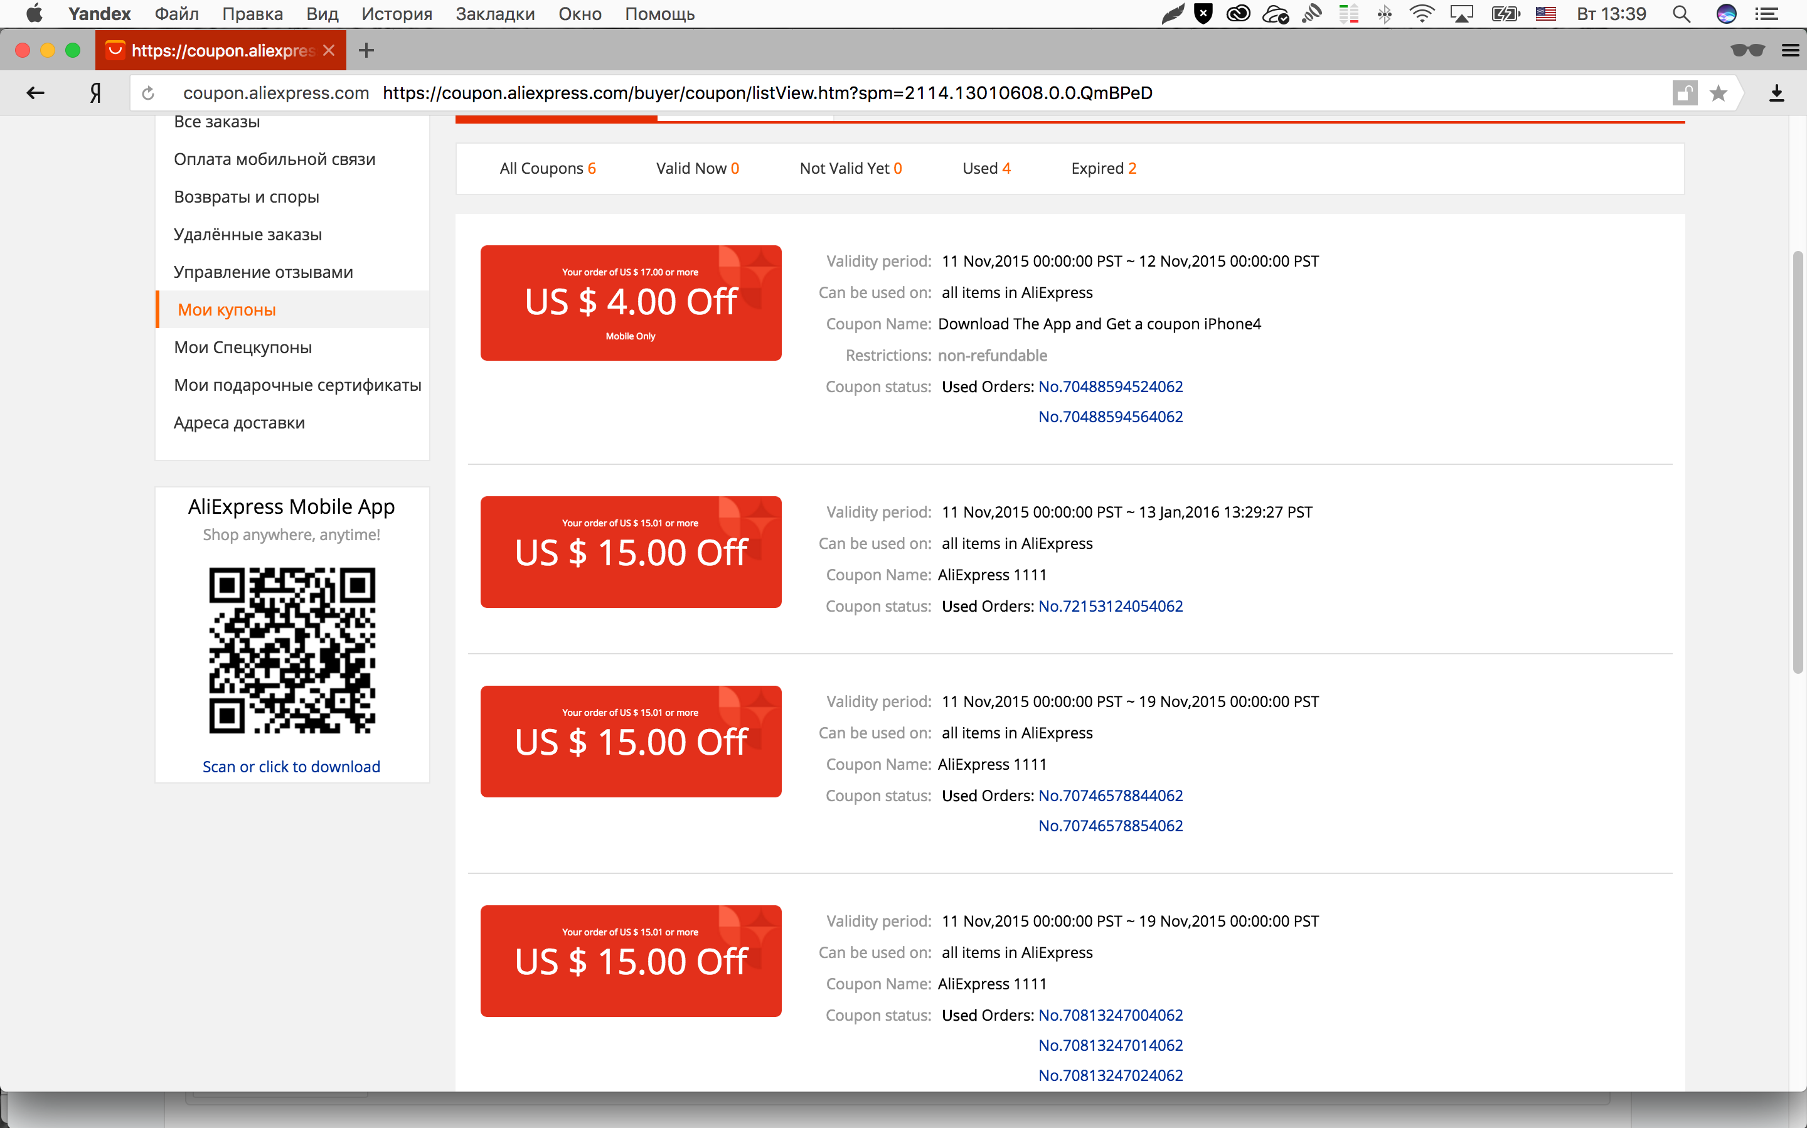Screen dimensions: 1807x1128
Task: Click the Creative Cloud menu bar icon
Action: tap(1238, 13)
